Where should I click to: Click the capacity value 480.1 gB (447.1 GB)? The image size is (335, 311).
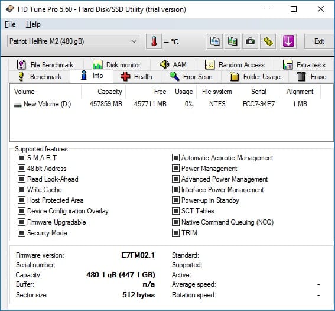[121, 275]
